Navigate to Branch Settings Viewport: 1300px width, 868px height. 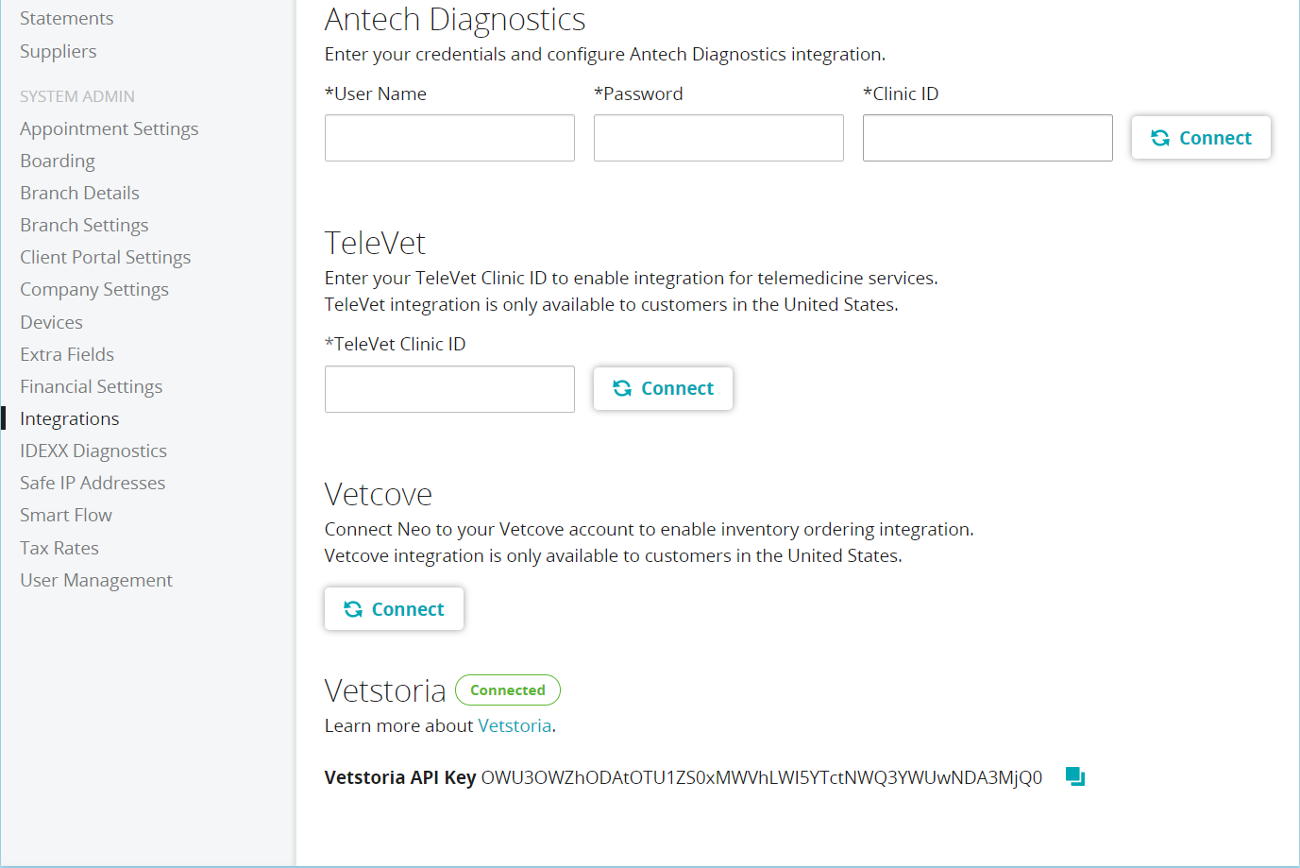point(84,225)
